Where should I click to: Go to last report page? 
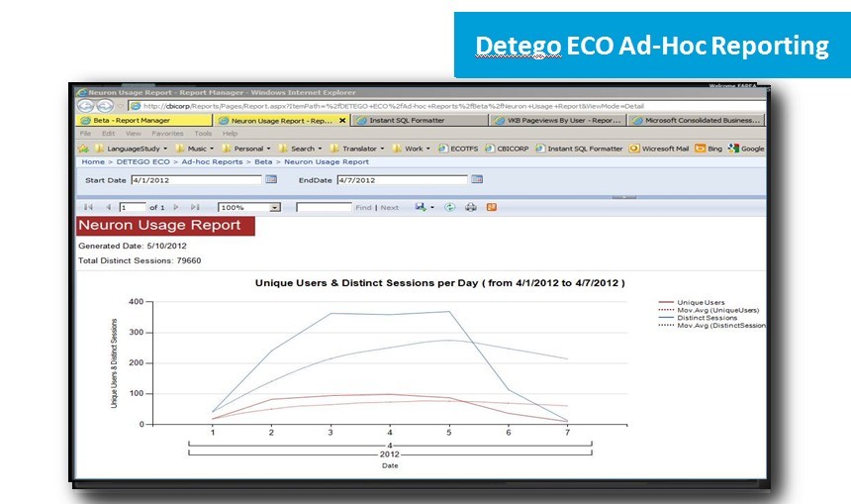[195, 207]
